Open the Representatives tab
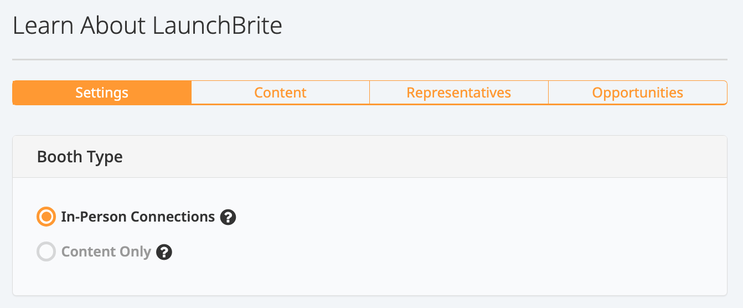 pos(459,93)
